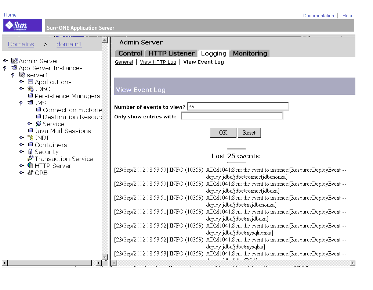This screenshot has width=373, height=290.
Task: Click the tree panel scroll-down arrow
Action: [105, 257]
